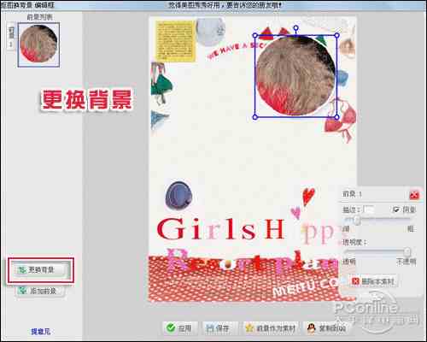The image size is (427, 342).
Task: Click the 添加前景 button
Action: point(41,291)
